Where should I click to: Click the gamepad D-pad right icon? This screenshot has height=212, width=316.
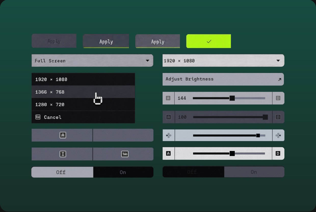tap(278, 135)
